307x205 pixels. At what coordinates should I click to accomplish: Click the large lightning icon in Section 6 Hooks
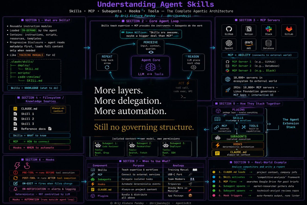pos(17,165)
